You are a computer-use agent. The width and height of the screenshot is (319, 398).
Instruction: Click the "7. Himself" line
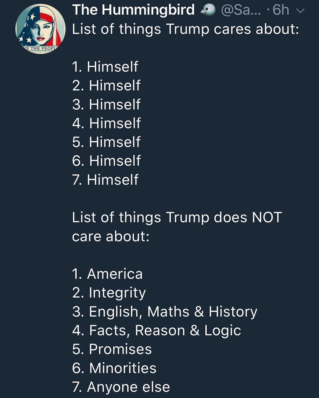pos(105,180)
